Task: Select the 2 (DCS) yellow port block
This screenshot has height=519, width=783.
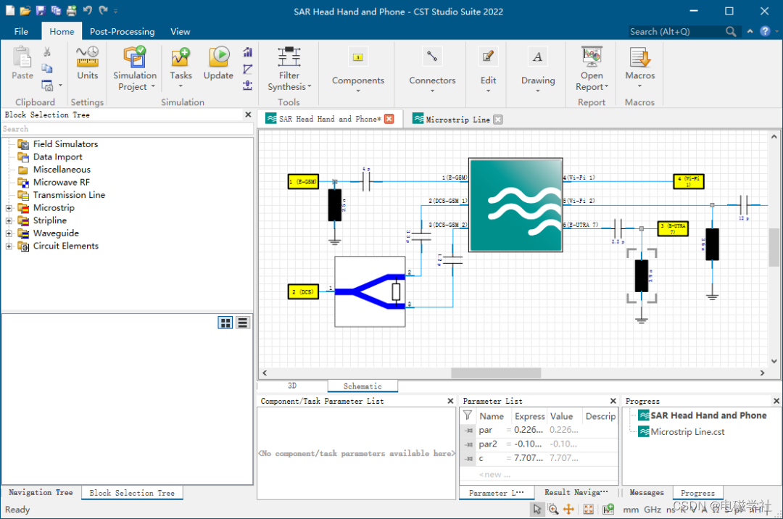Action: (x=303, y=291)
